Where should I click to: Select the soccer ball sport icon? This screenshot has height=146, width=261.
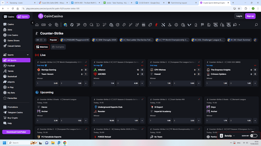coord(72,25)
